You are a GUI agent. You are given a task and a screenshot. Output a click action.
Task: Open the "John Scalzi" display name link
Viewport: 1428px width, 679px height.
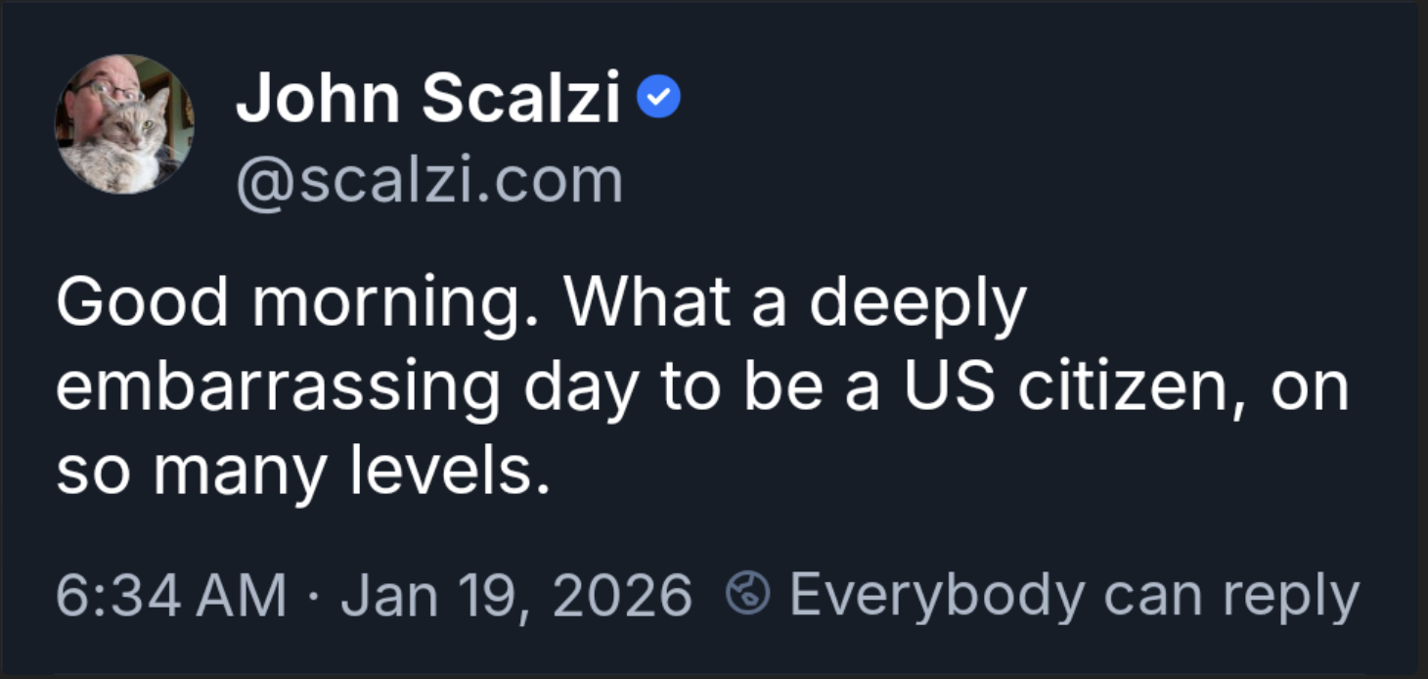click(x=427, y=101)
